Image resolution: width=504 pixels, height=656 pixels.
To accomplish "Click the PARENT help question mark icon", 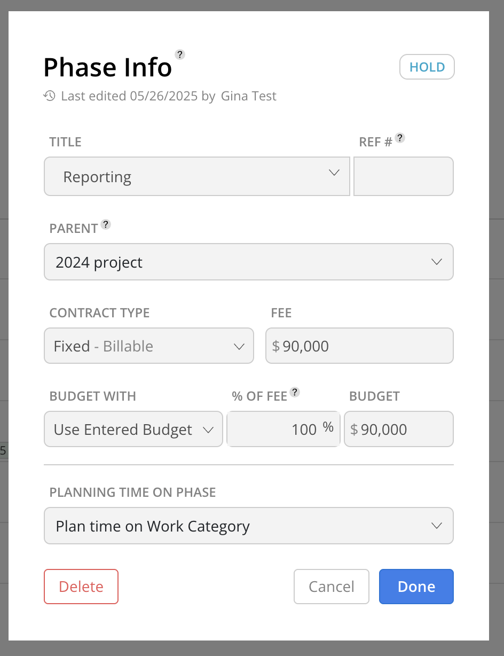I will (x=106, y=224).
